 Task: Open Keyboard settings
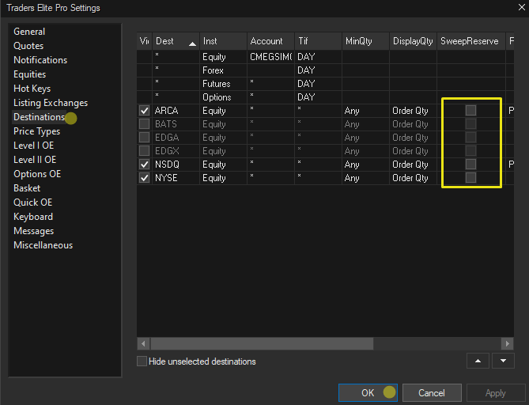tap(33, 217)
